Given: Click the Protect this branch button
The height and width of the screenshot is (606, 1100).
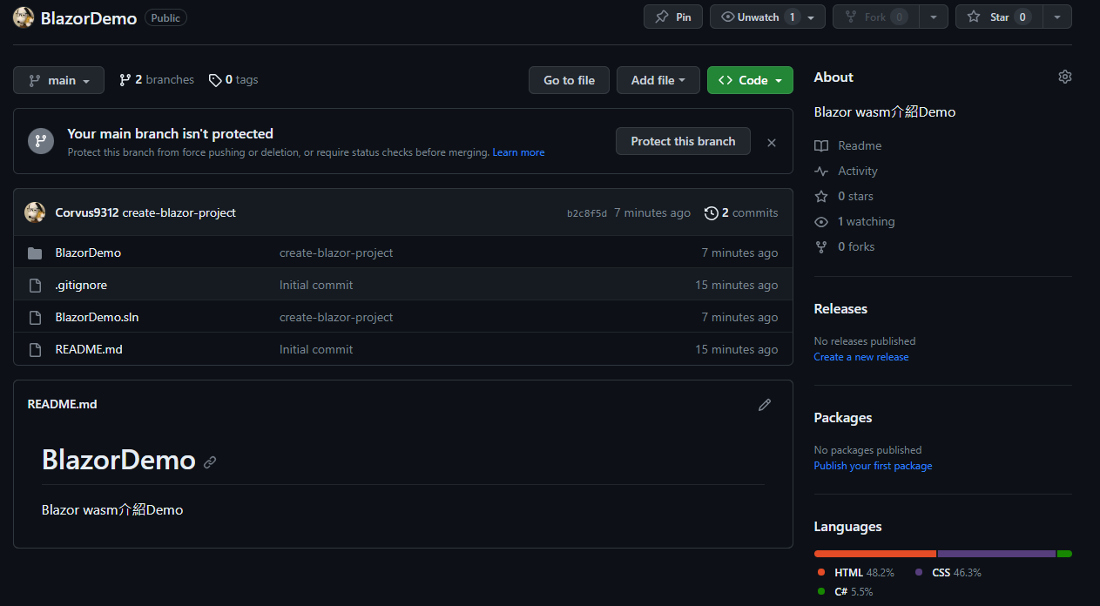Looking at the screenshot, I should click(683, 141).
